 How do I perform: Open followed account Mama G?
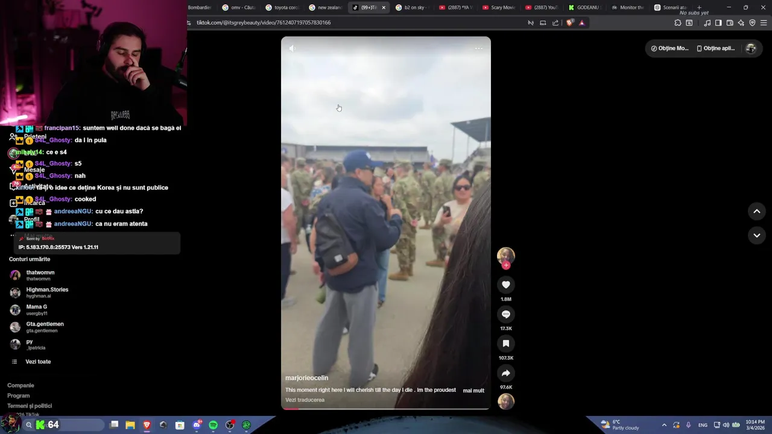(36, 310)
